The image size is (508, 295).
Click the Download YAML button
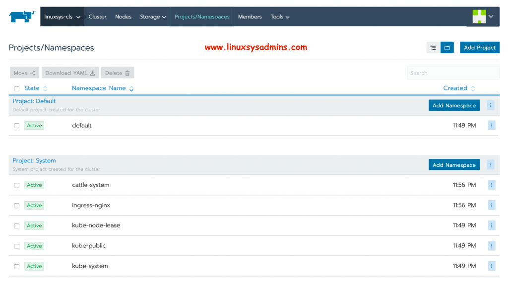tap(70, 73)
